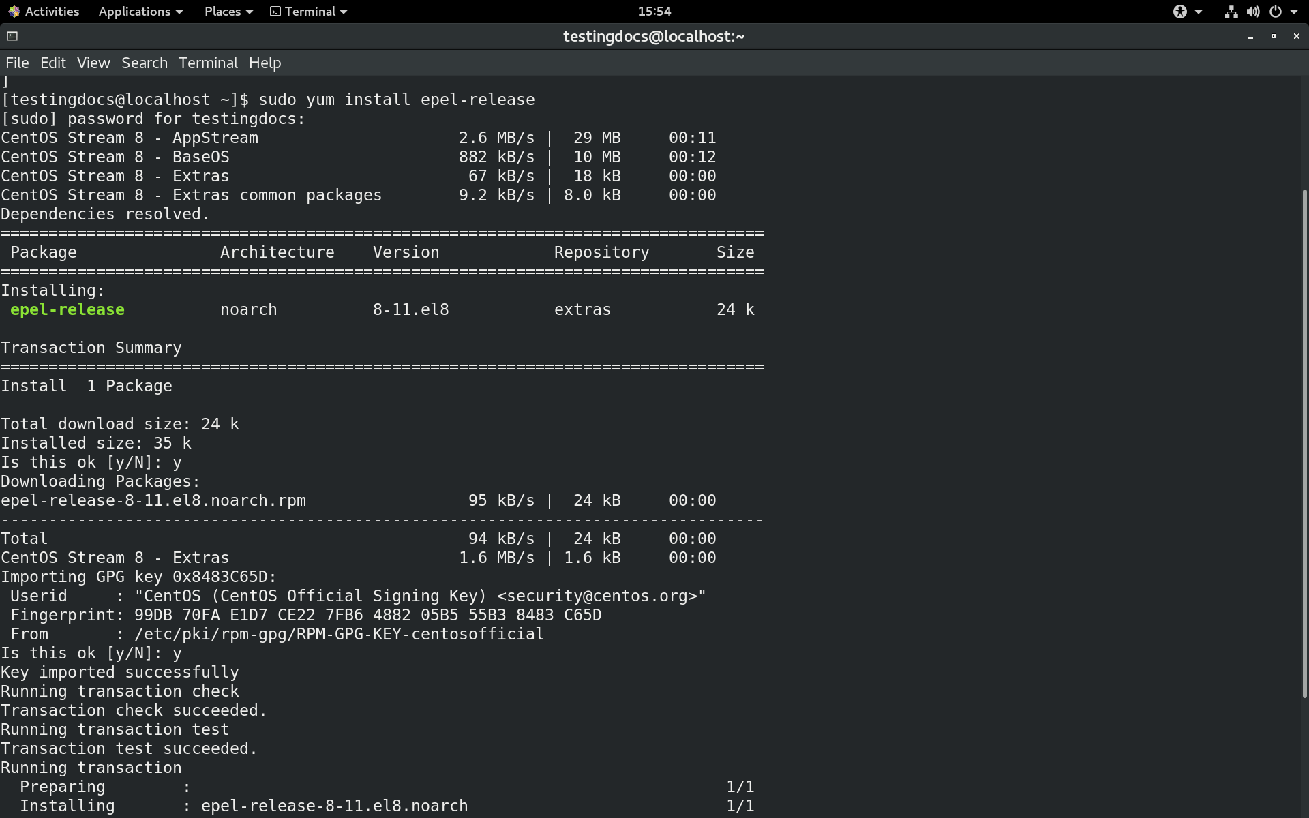Open the Terminal menu in menu bar

point(208,63)
